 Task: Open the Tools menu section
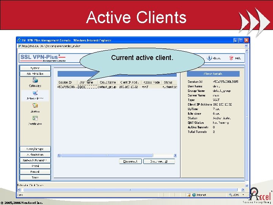point(35,177)
